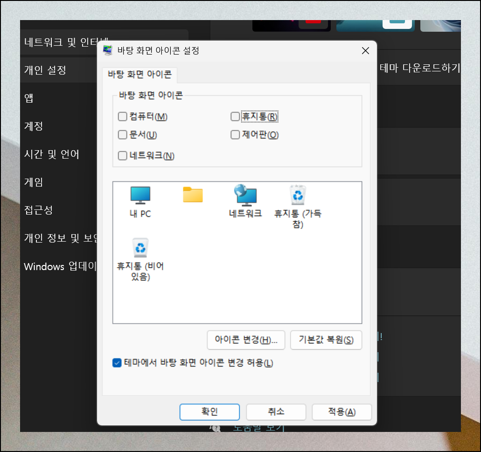481x452 pixels.
Task: Click the dialog title bar icon
Action: click(108, 50)
